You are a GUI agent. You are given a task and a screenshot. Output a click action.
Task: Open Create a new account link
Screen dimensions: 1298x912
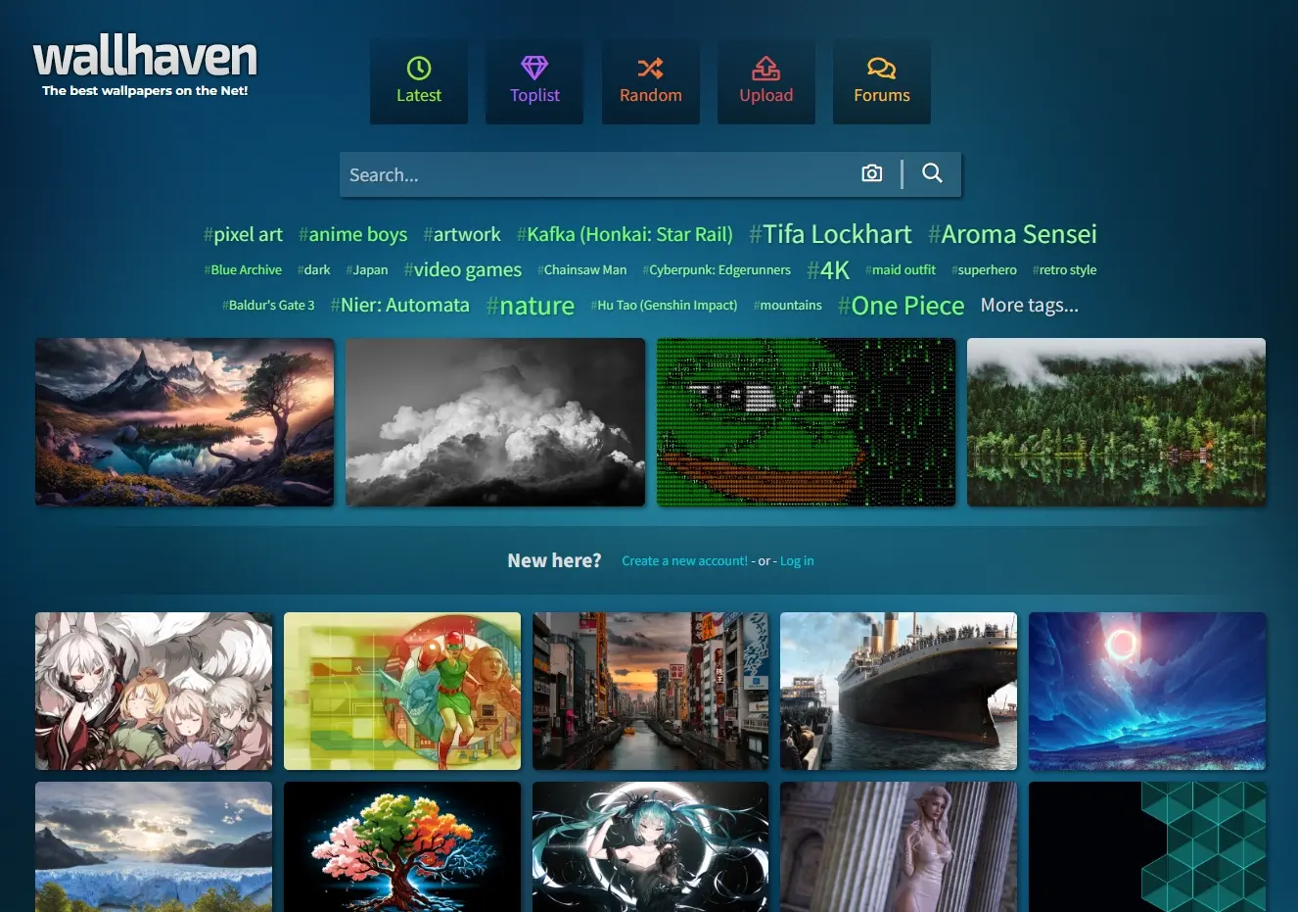point(683,560)
